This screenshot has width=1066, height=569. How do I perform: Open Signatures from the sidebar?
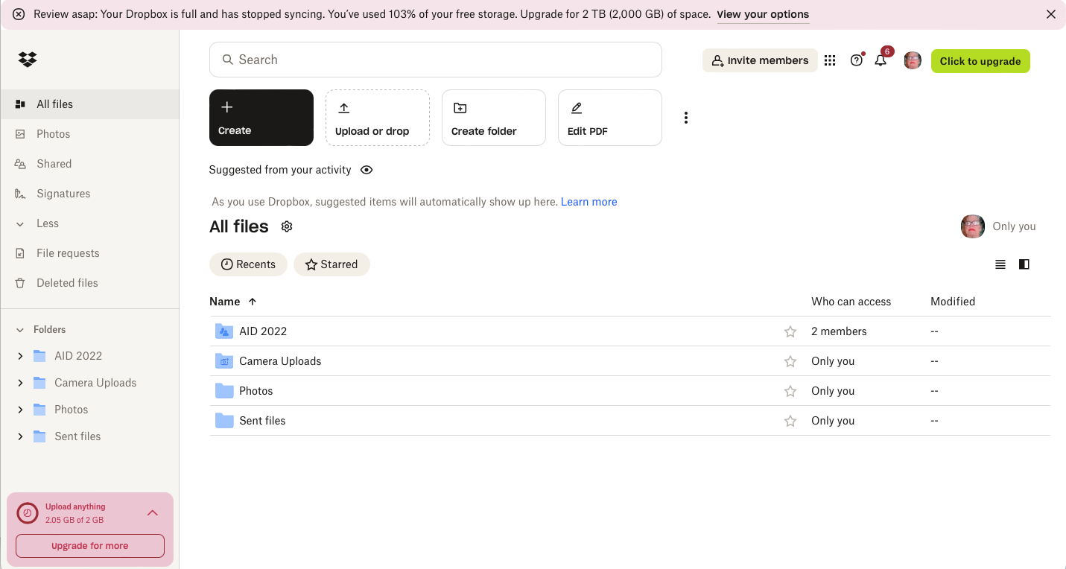pos(62,193)
